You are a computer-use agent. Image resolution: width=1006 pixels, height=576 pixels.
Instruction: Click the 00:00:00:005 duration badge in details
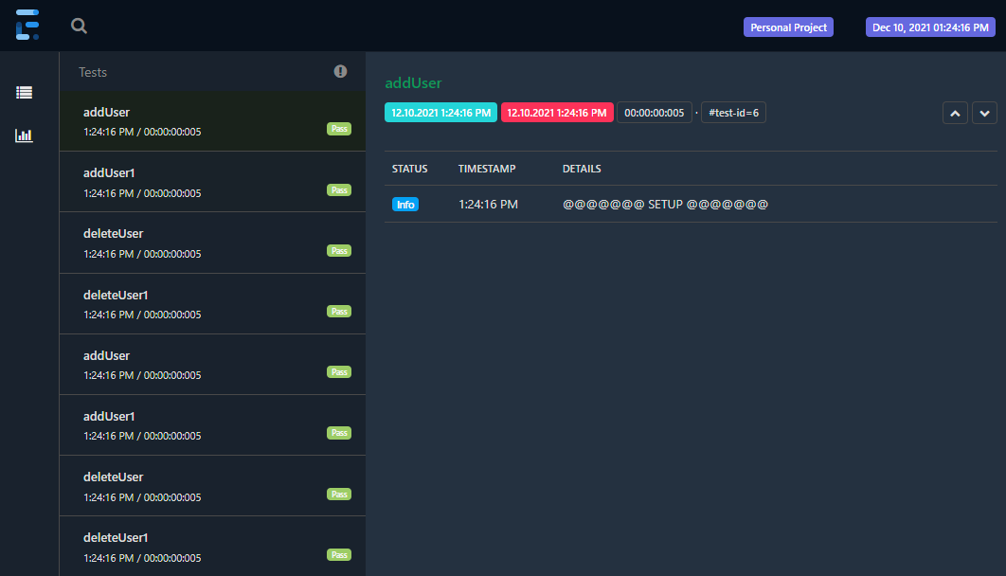[655, 112]
